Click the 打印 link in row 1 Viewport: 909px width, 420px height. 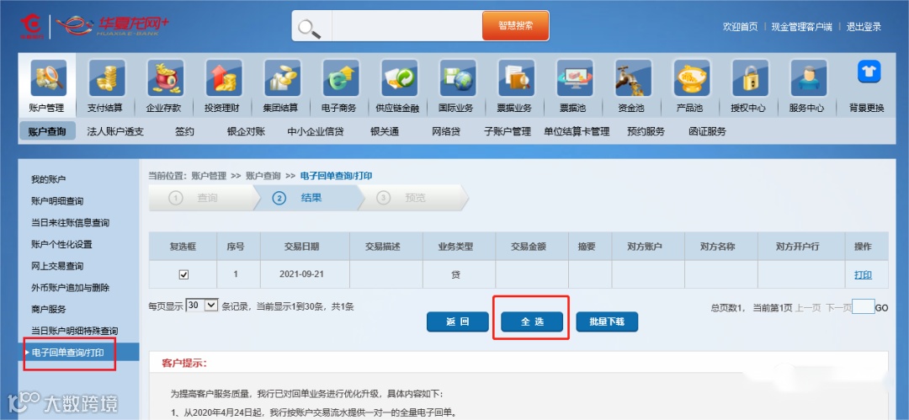point(863,275)
